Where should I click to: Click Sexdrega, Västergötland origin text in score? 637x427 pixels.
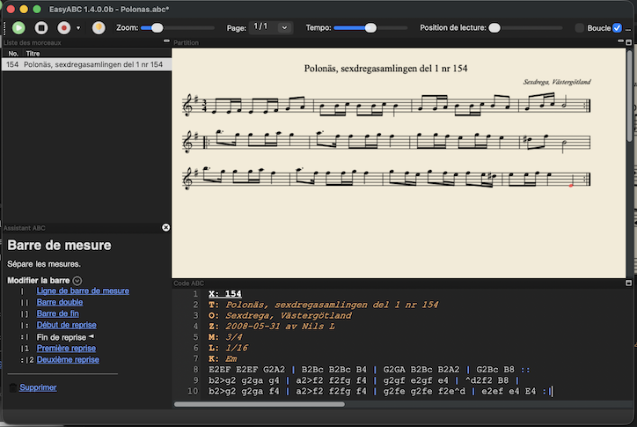pos(557,82)
